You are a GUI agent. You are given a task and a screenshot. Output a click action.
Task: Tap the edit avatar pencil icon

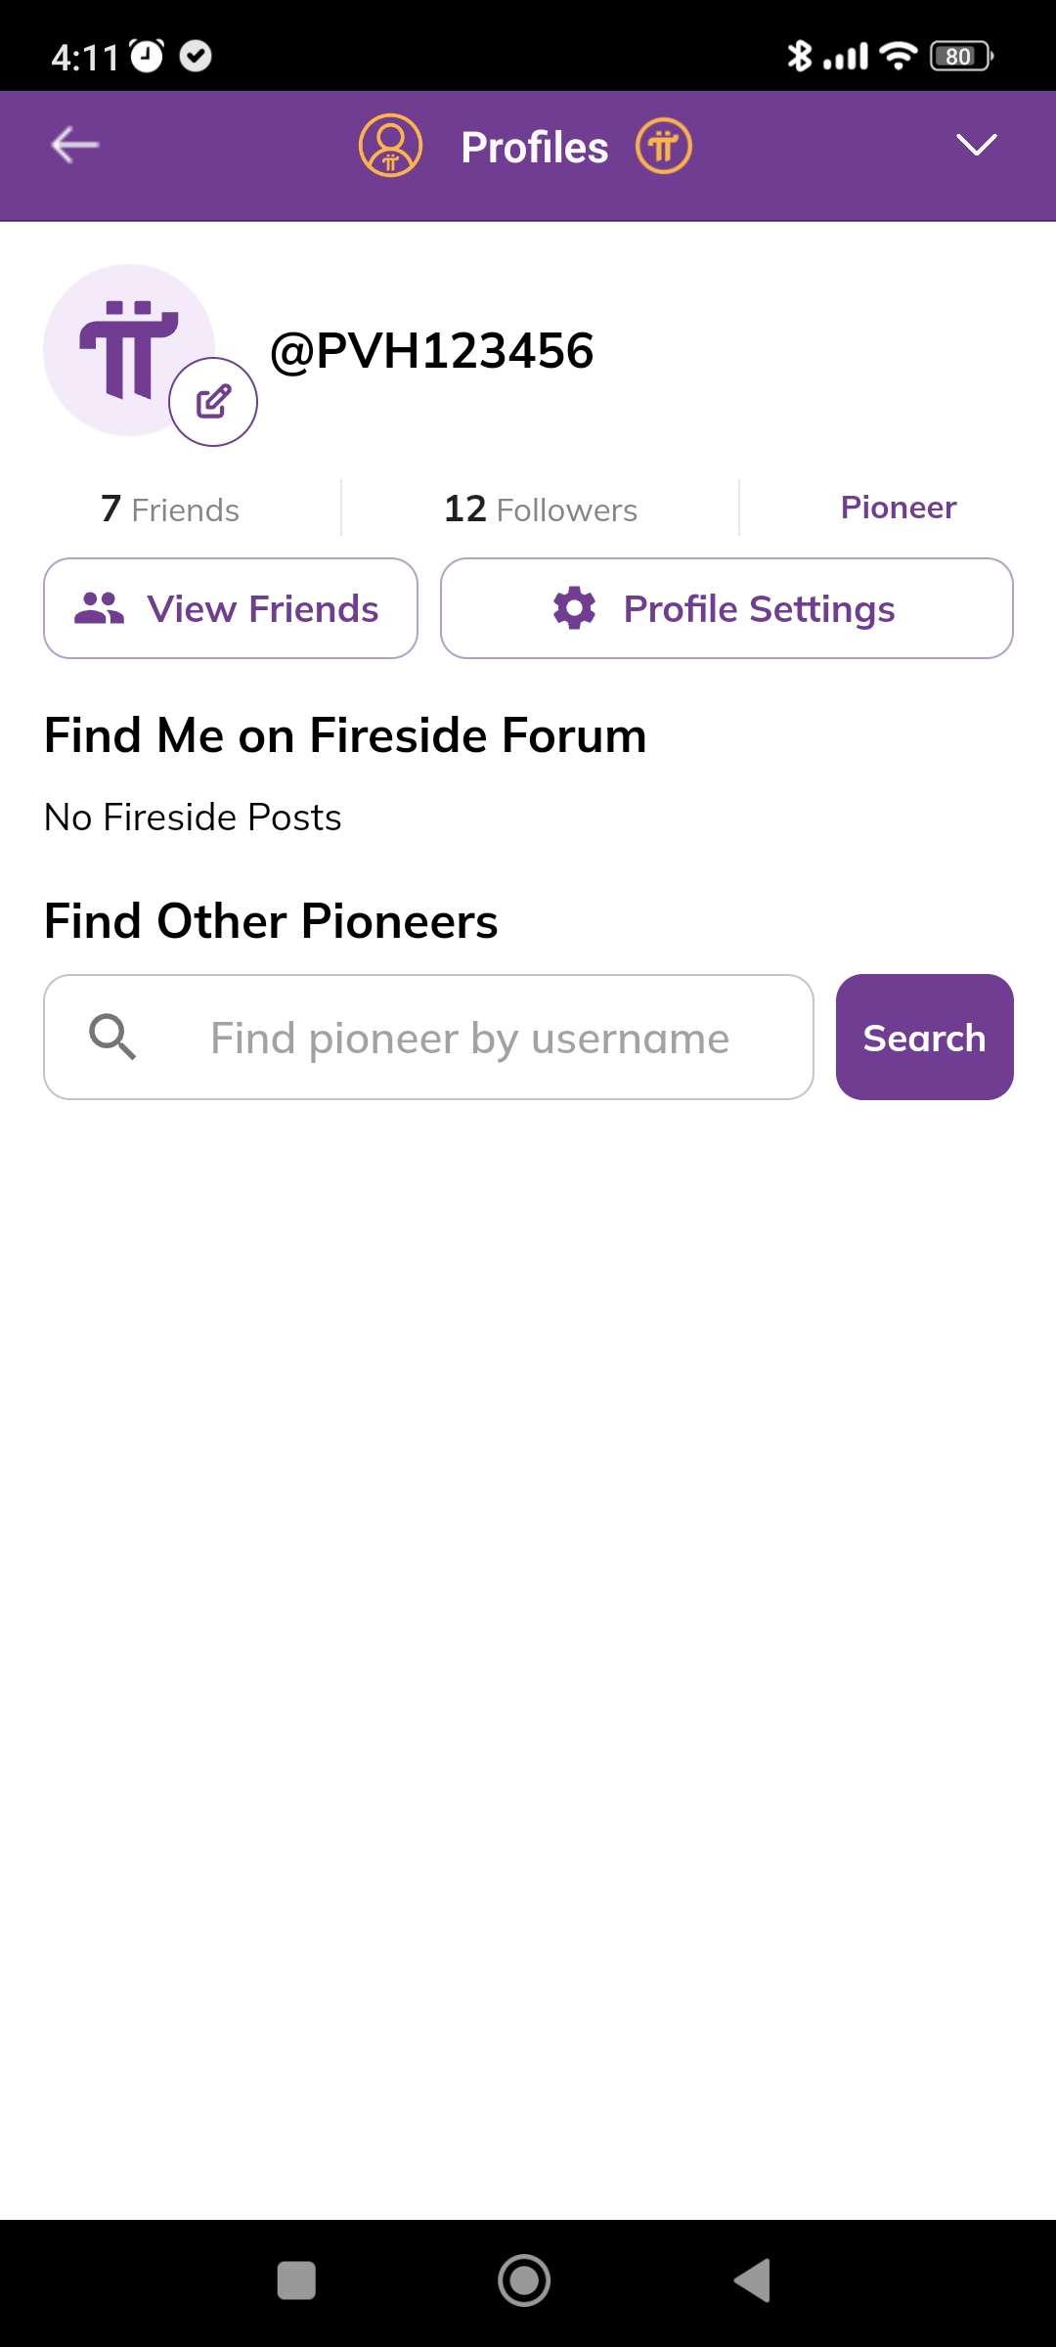point(213,402)
